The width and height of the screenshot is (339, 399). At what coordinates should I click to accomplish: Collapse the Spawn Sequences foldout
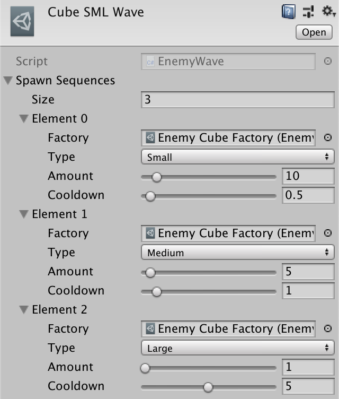[8, 81]
